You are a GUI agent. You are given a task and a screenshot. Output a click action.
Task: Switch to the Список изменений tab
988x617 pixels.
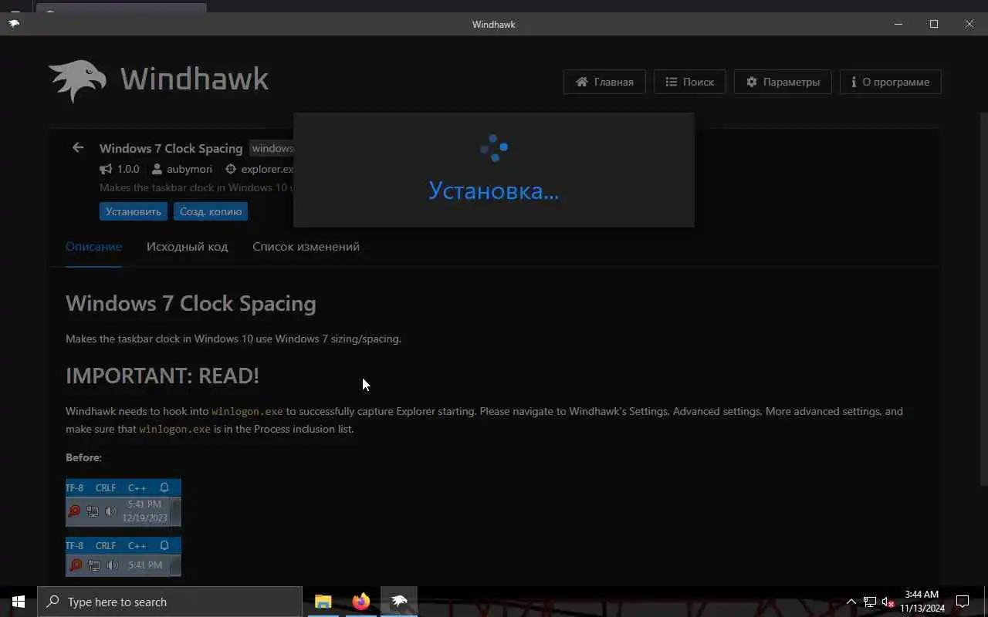pyautogui.click(x=306, y=247)
